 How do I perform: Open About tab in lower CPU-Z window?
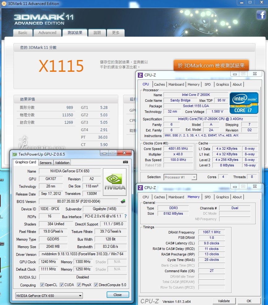(x=237, y=197)
